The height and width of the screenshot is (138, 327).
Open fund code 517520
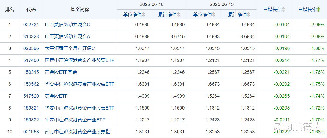click(x=31, y=96)
